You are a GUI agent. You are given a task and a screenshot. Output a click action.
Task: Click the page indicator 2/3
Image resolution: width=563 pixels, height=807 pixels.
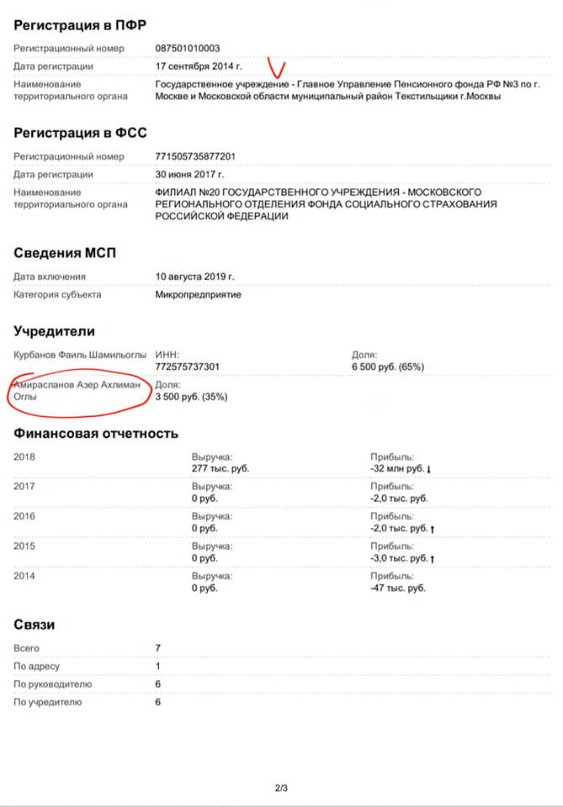pyautogui.click(x=281, y=788)
